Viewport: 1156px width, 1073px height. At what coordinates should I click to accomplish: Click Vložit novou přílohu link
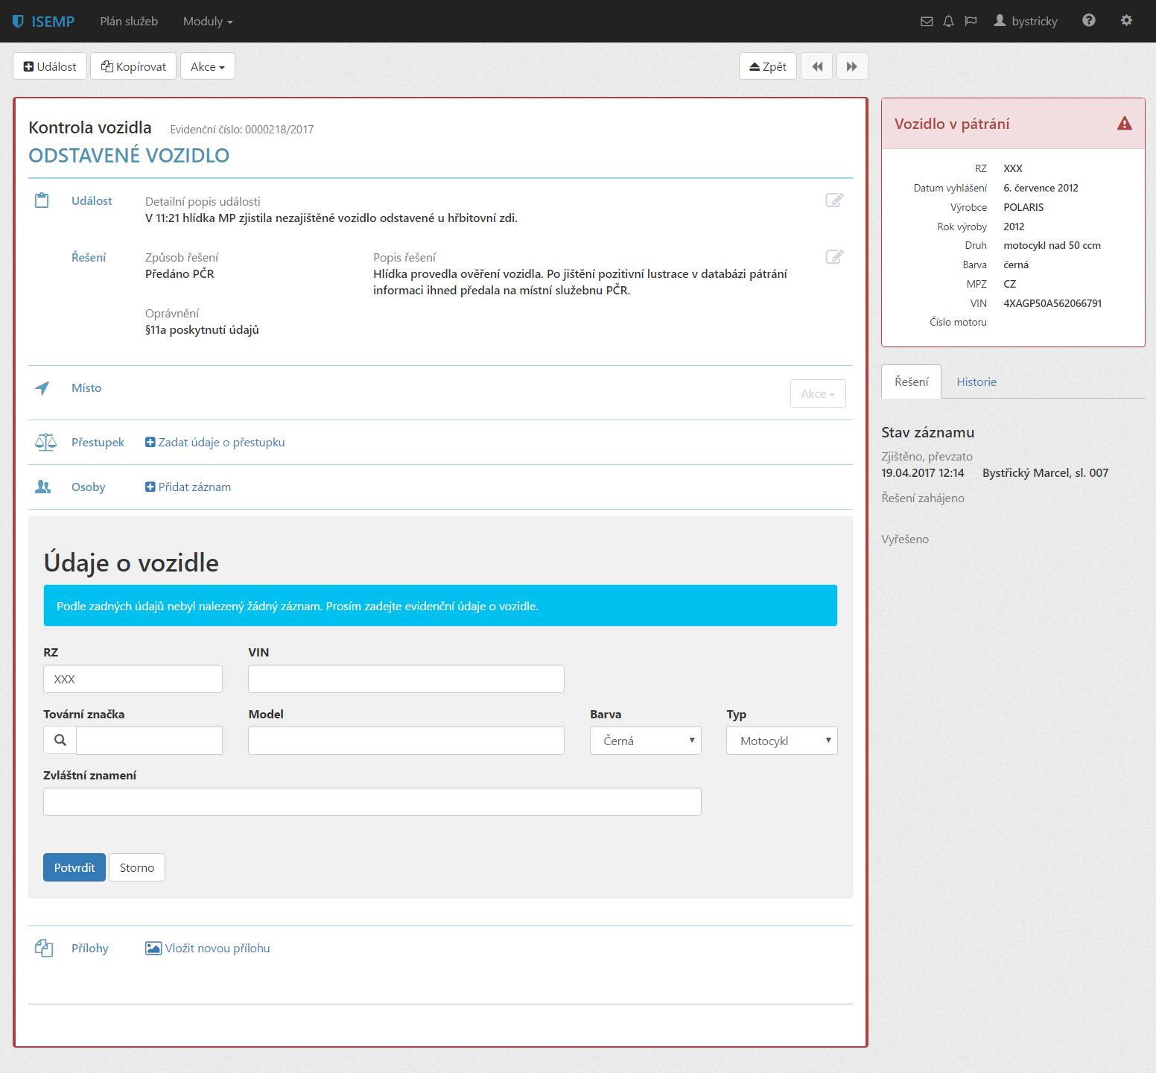click(207, 948)
